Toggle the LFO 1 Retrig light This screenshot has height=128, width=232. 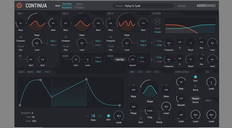[x=159, y=118]
